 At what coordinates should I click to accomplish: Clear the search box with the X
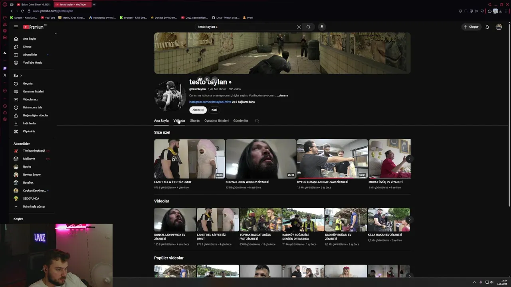pos(299,27)
